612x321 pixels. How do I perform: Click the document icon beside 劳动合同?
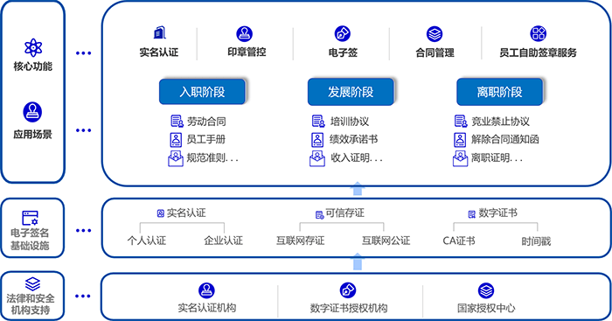(177, 122)
